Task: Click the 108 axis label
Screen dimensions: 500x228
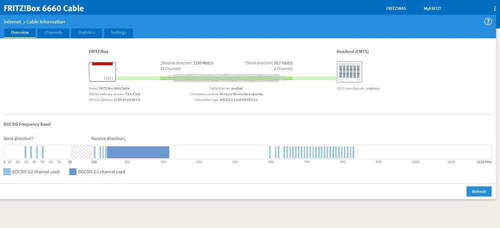Action: point(94,162)
